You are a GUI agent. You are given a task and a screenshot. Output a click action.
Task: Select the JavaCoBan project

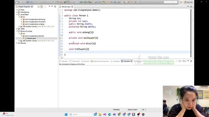click(x=24, y=15)
